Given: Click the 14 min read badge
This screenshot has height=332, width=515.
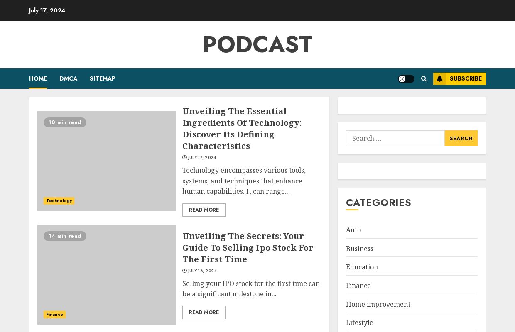Looking at the screenshot, I should [65, 236].
